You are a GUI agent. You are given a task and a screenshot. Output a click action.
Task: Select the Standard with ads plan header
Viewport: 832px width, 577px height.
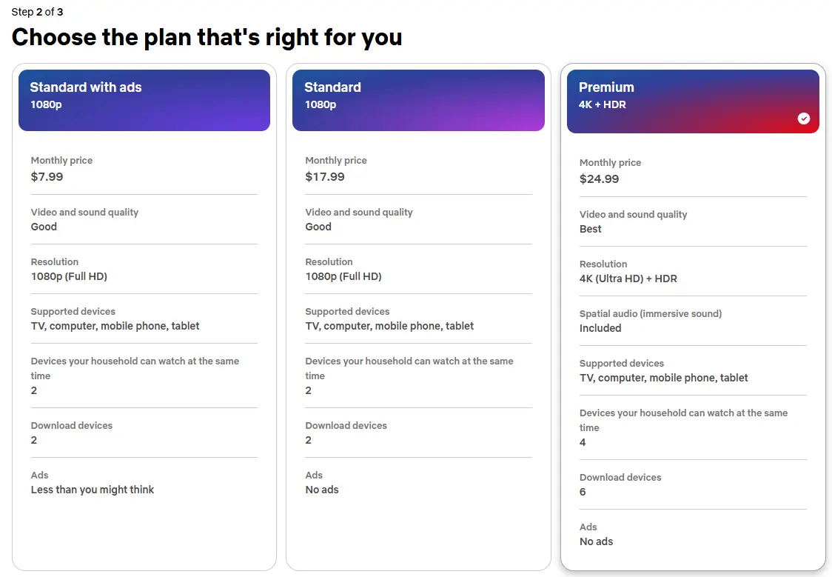point(144,100)
